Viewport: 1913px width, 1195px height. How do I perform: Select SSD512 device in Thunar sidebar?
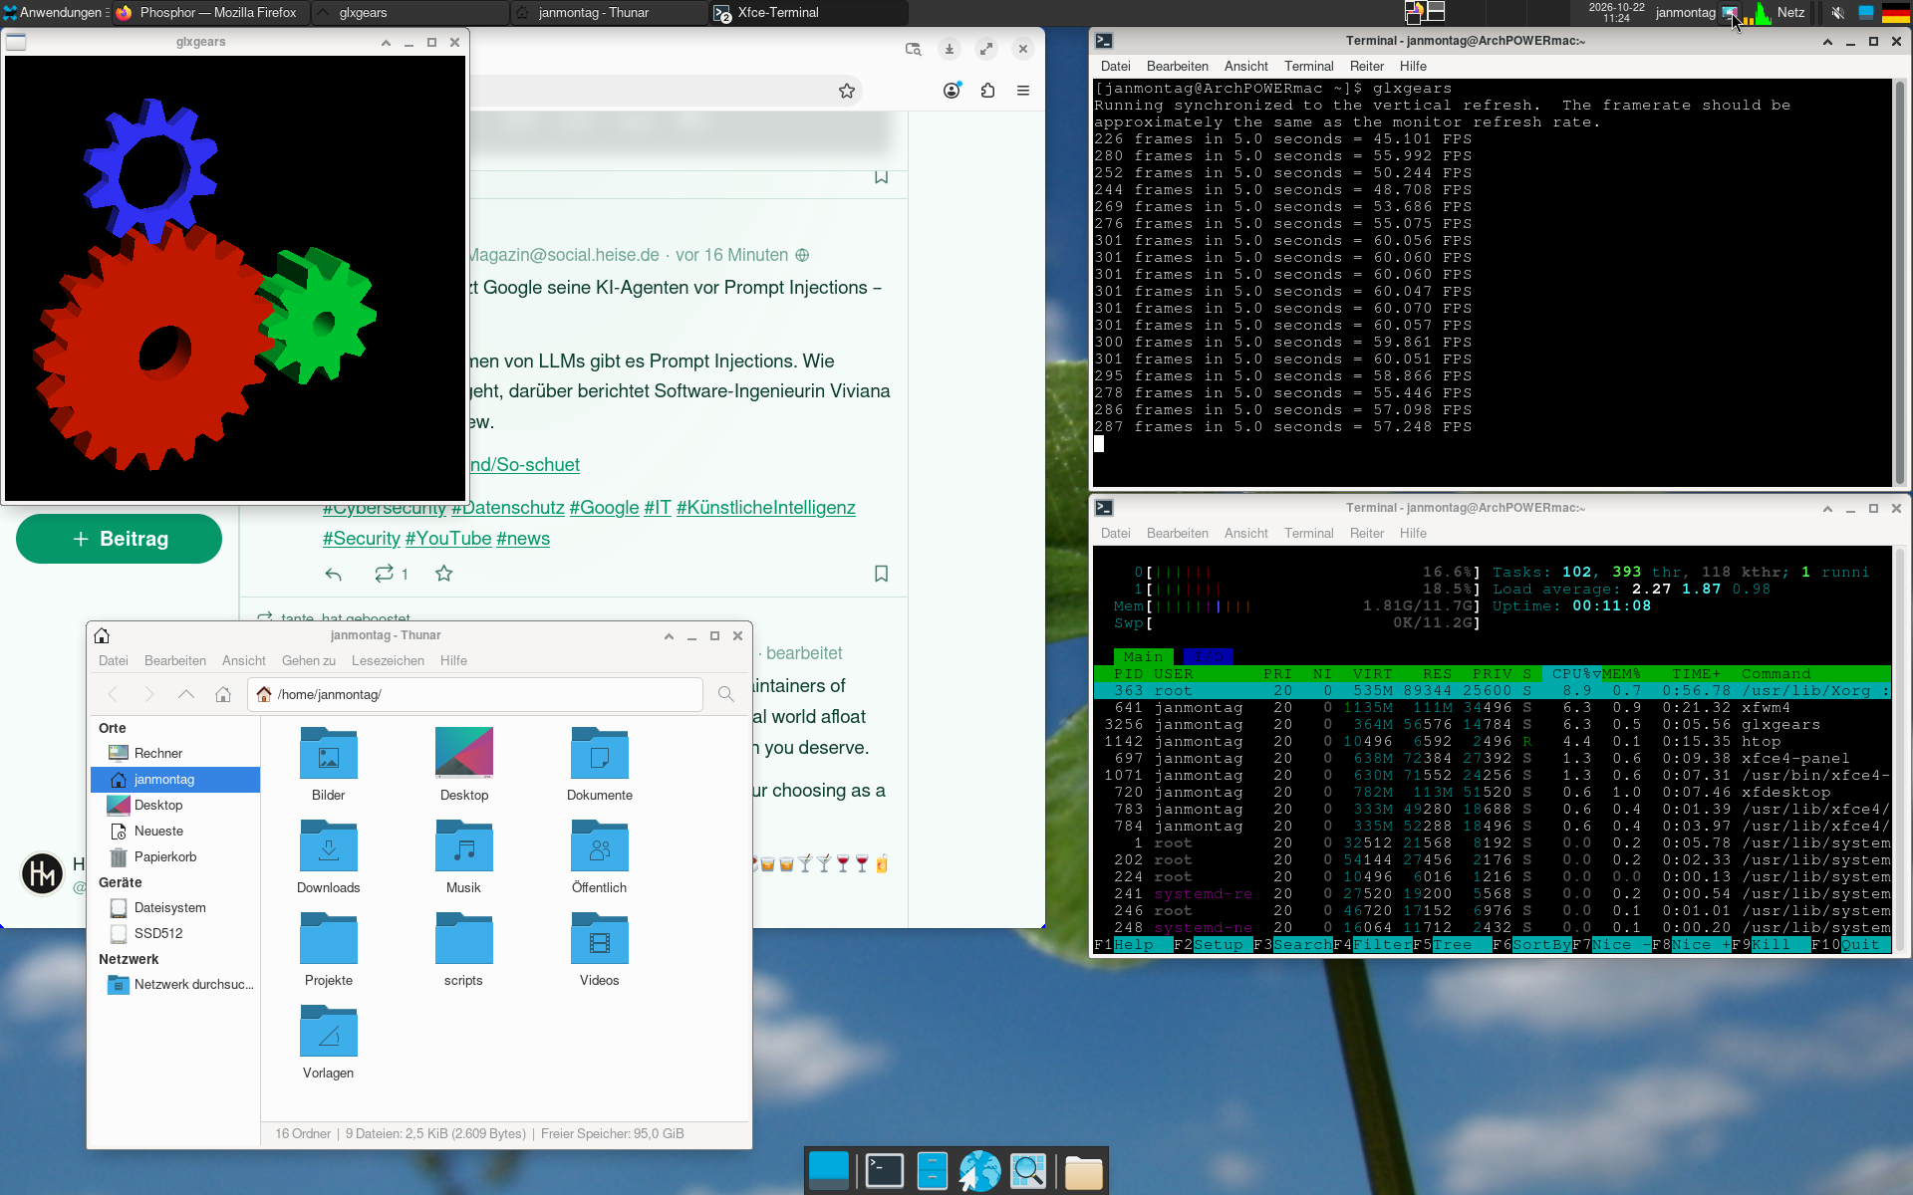coord(158,933)
